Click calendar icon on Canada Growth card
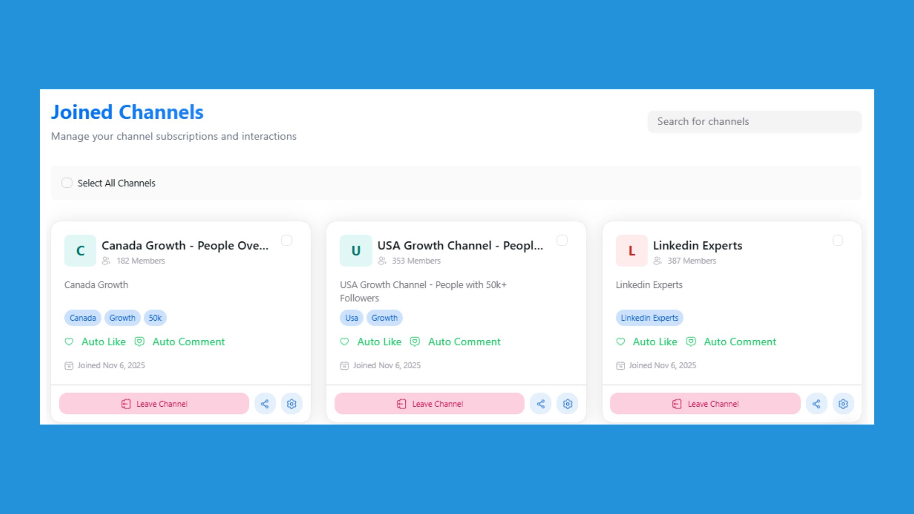 (x=69, y=366)
